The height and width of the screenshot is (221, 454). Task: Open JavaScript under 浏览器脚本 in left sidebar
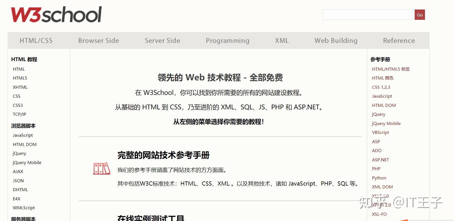23,135
